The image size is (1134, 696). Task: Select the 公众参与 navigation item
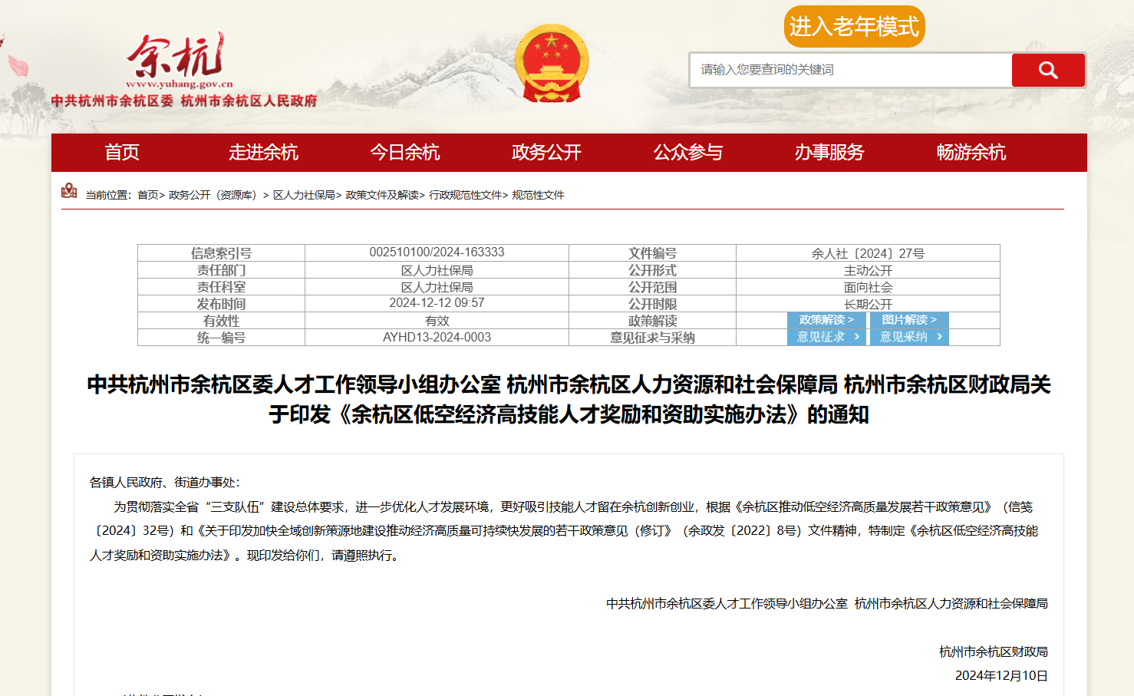tap(688, 153)
